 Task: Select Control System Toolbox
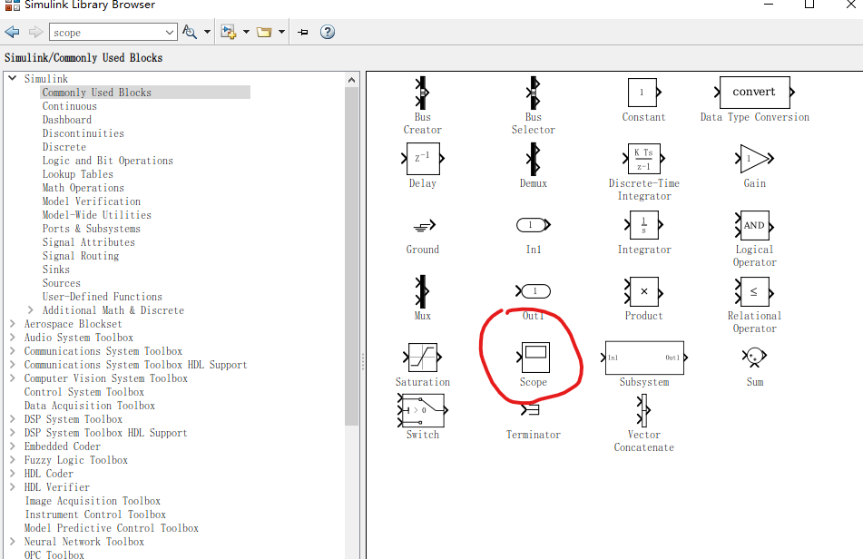pos(84,392)
